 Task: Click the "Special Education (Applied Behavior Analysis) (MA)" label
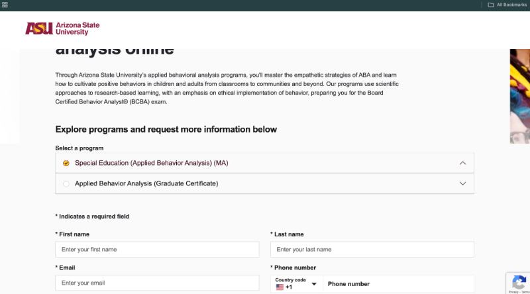[x=152, y=163]
